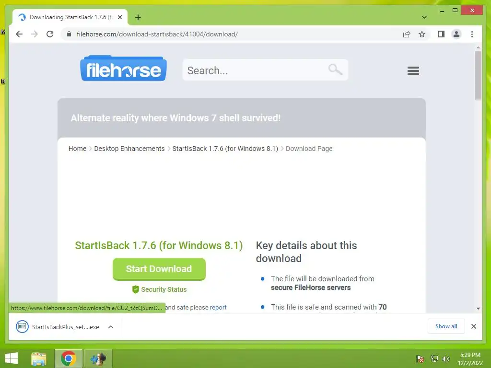Click the Download Page breadcrumb text

point(309,149)
